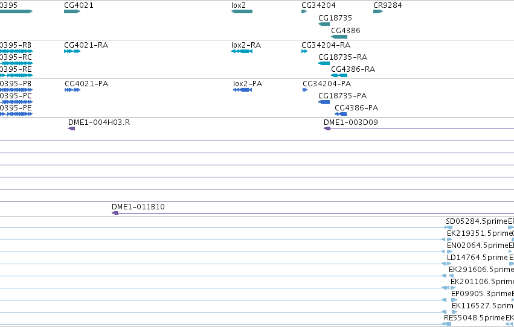Select the CG34204-PA protein label
Viewport: 514px width, 327px height.
(327, 83)
